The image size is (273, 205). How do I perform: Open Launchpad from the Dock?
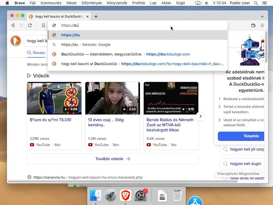[x=111, y=195]
